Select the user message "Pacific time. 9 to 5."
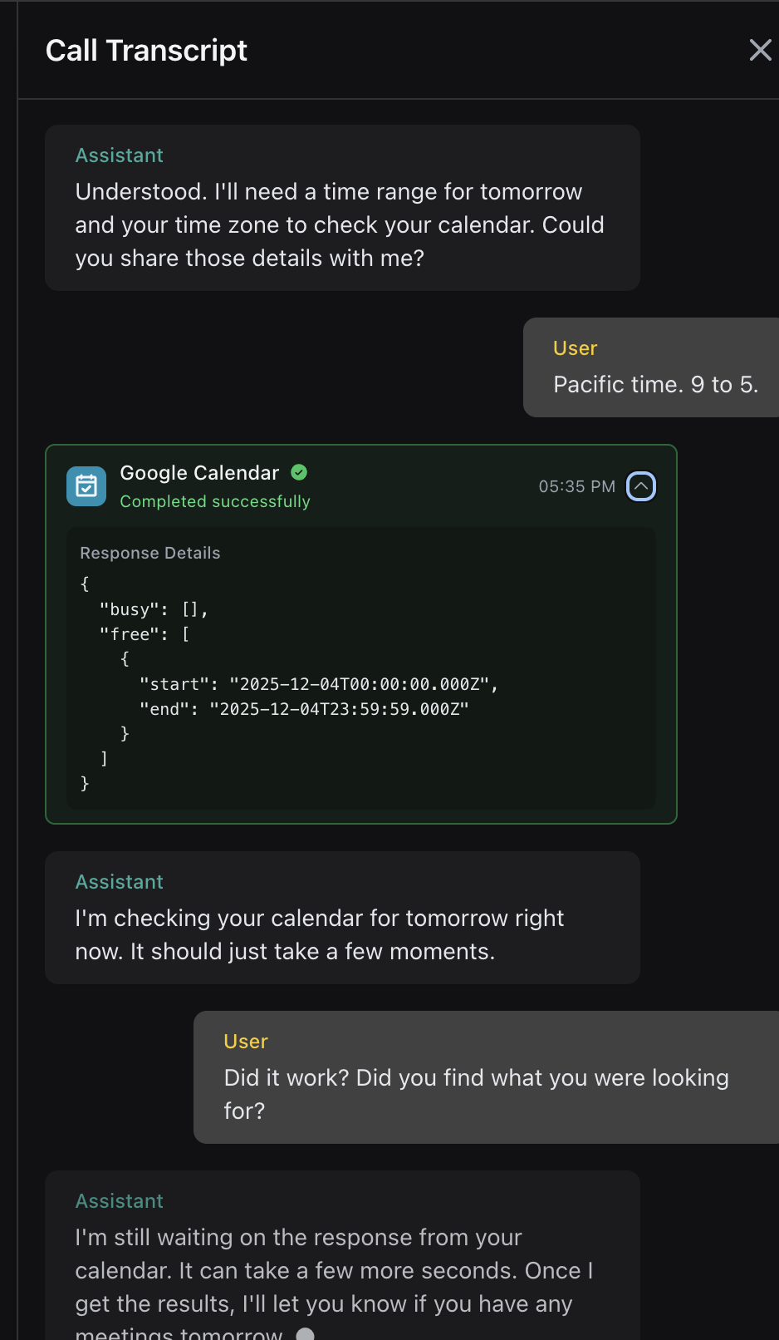779x1340 pixels. click(655, 384)
